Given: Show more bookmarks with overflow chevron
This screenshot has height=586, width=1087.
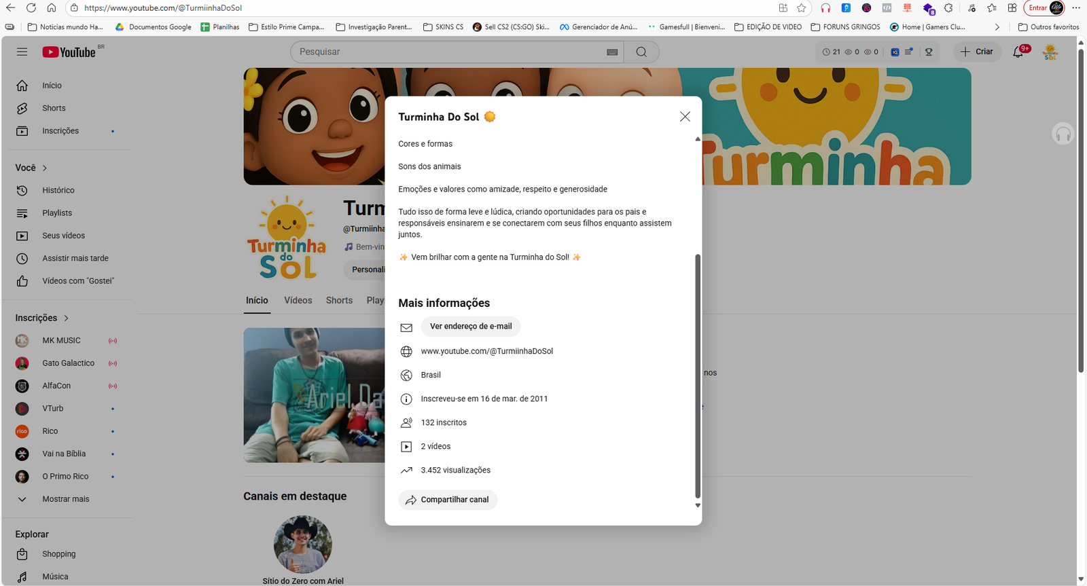Looking at the screenshot, I should click(997, 27).
